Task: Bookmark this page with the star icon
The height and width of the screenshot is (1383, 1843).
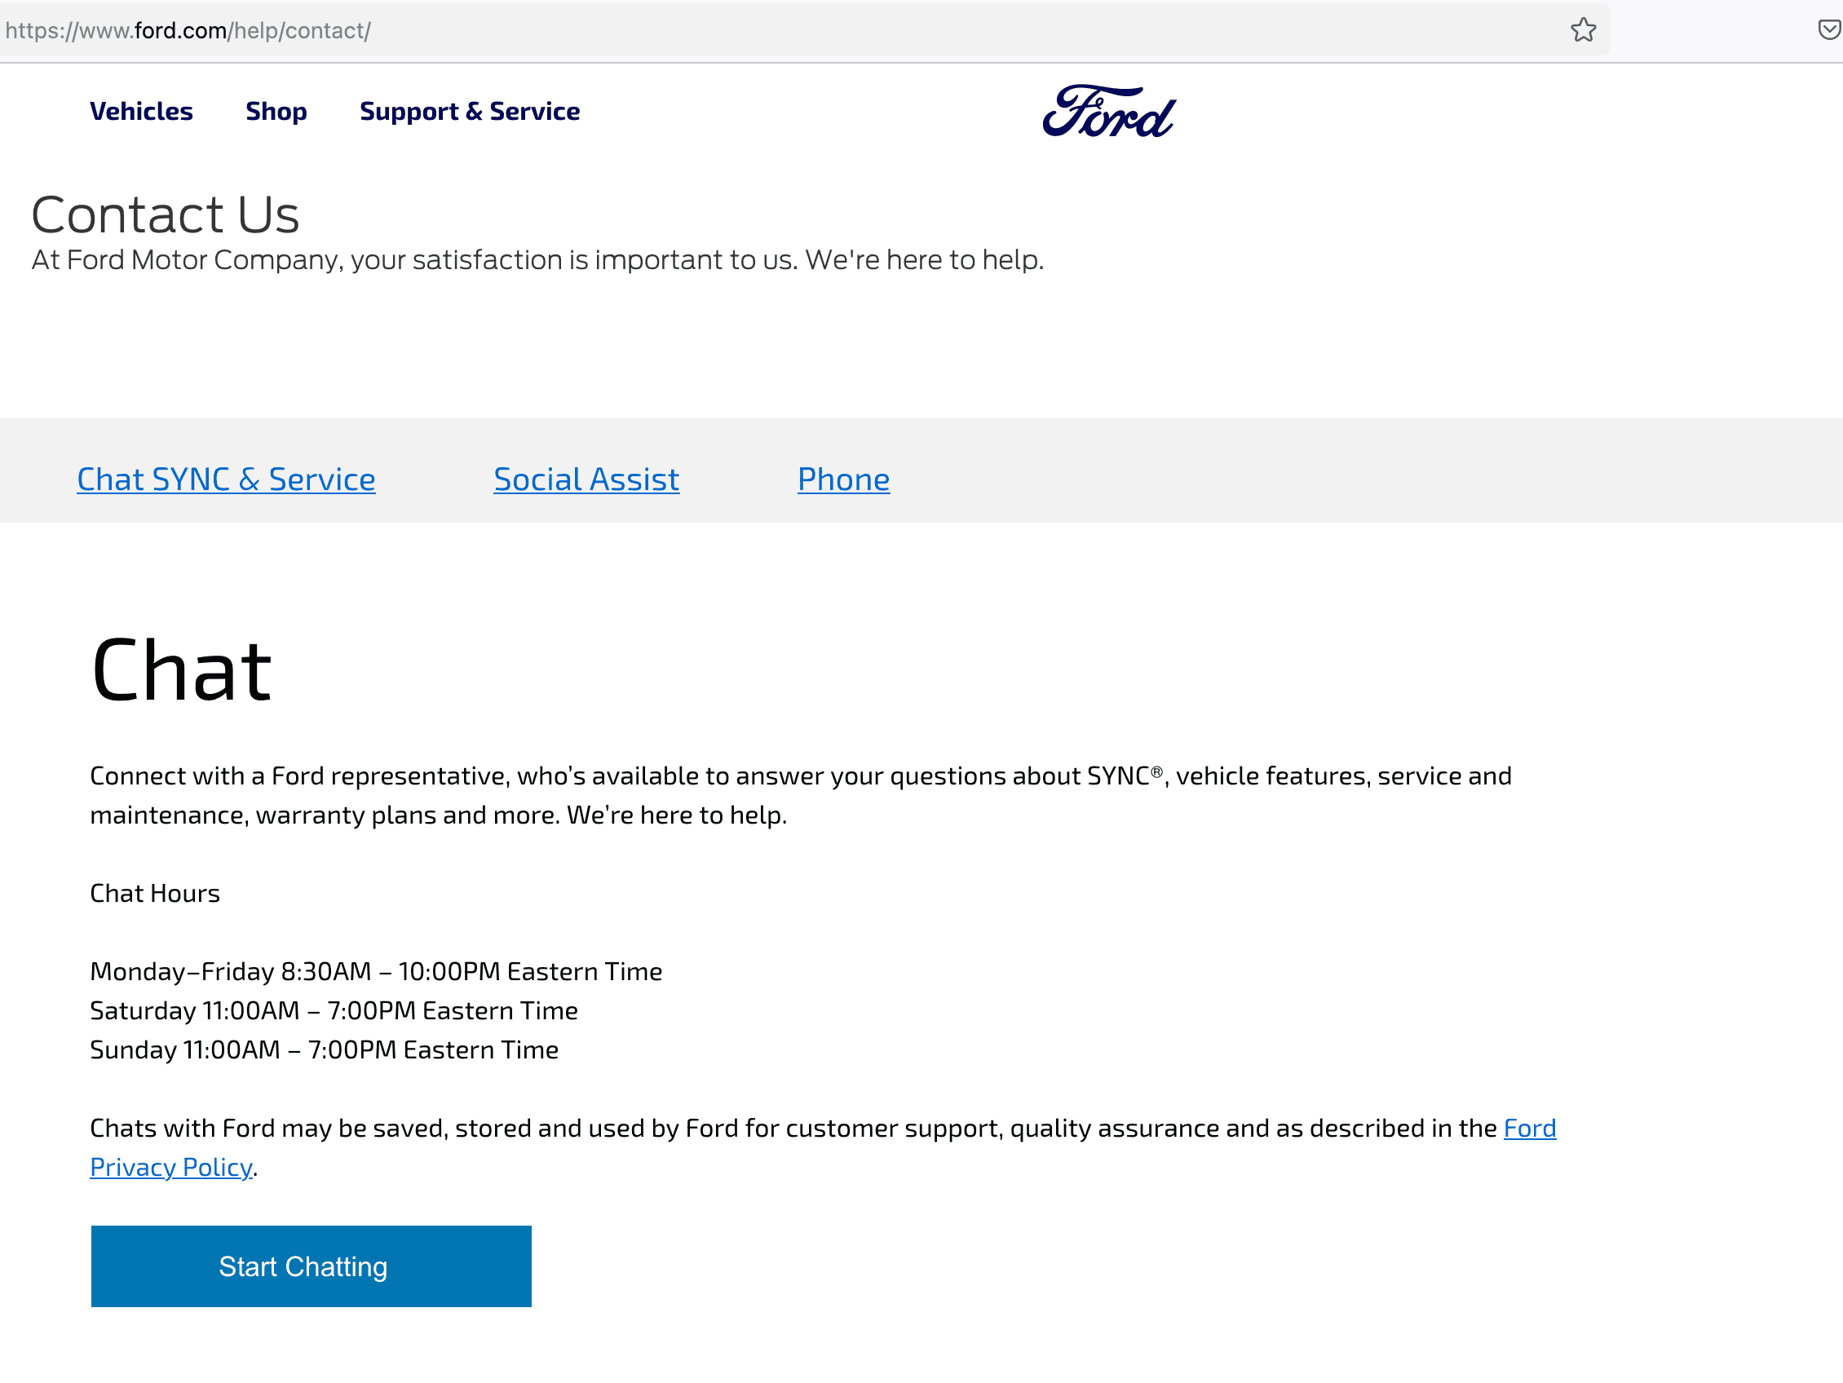Action: pyautogui.click(x=1583, y=30)
